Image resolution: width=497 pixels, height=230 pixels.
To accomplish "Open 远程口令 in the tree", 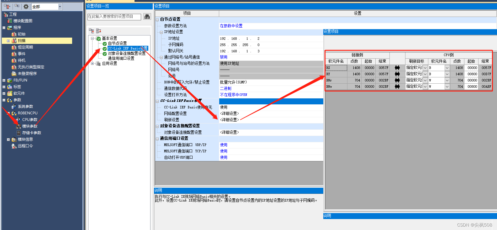I will (25, 146).
